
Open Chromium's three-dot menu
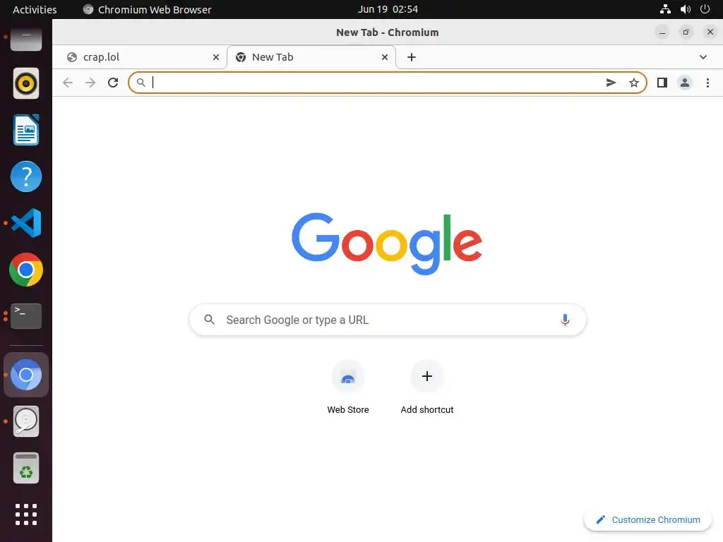(707, 83)
